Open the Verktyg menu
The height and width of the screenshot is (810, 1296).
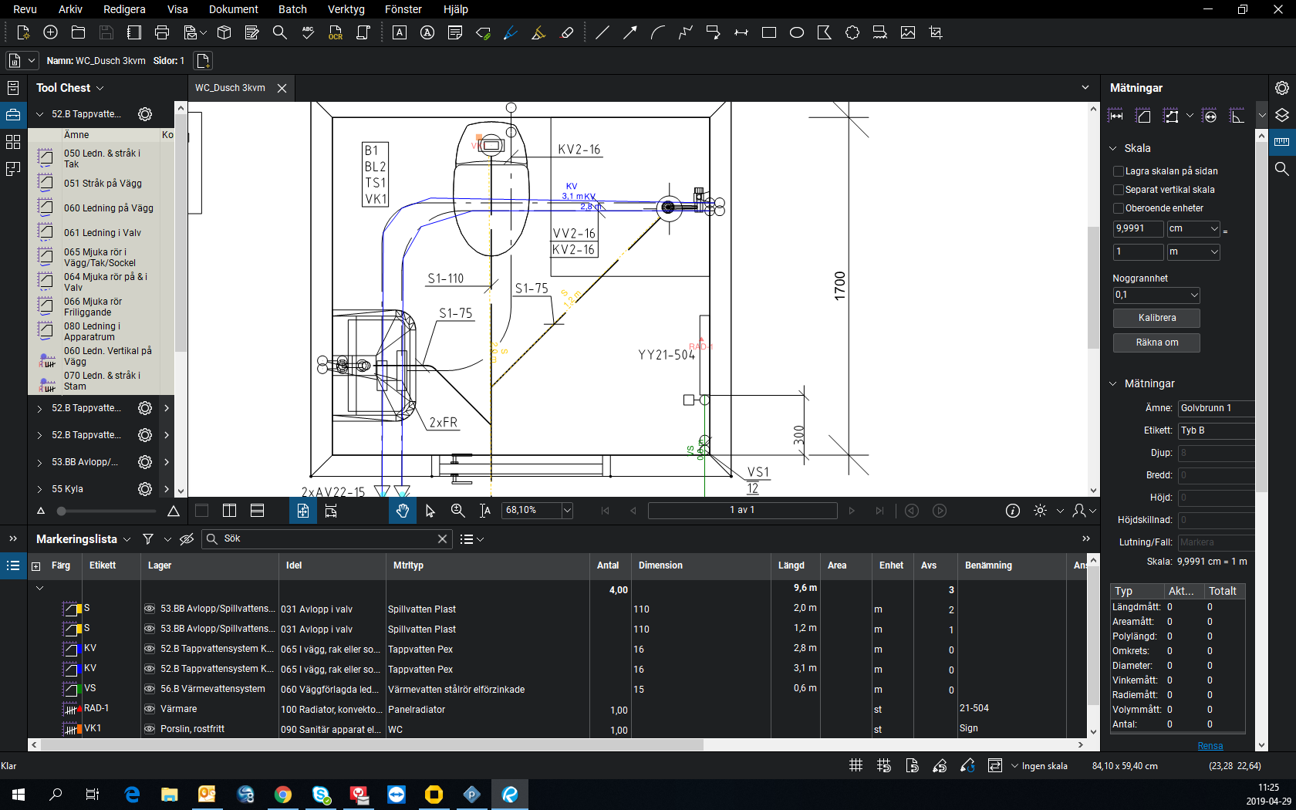coord(346,9)
